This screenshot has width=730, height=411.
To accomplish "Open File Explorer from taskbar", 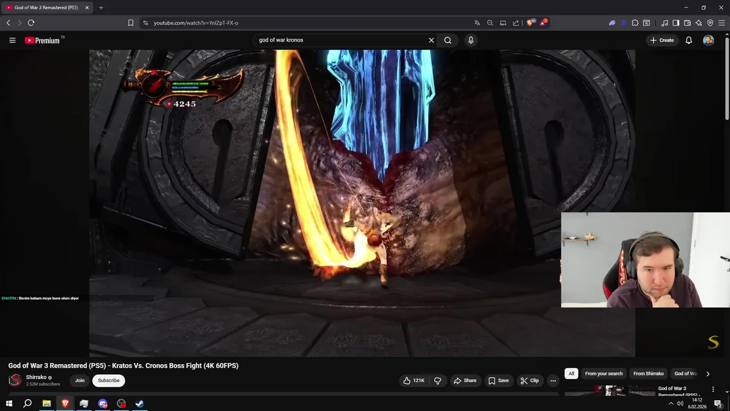I will pyautogui.click(x=47, y=404).
